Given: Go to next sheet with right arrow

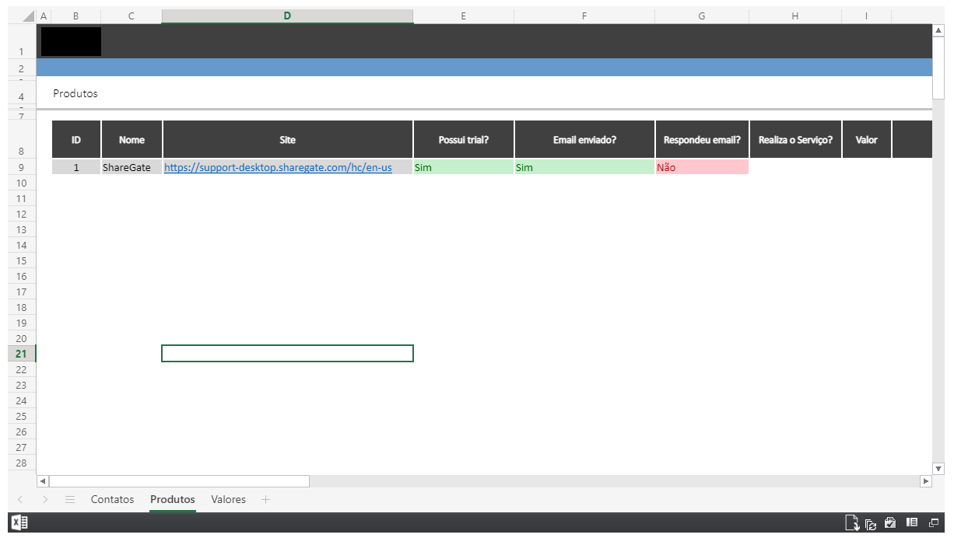Looking at the screenshot, I should click(x=46, y=499).
